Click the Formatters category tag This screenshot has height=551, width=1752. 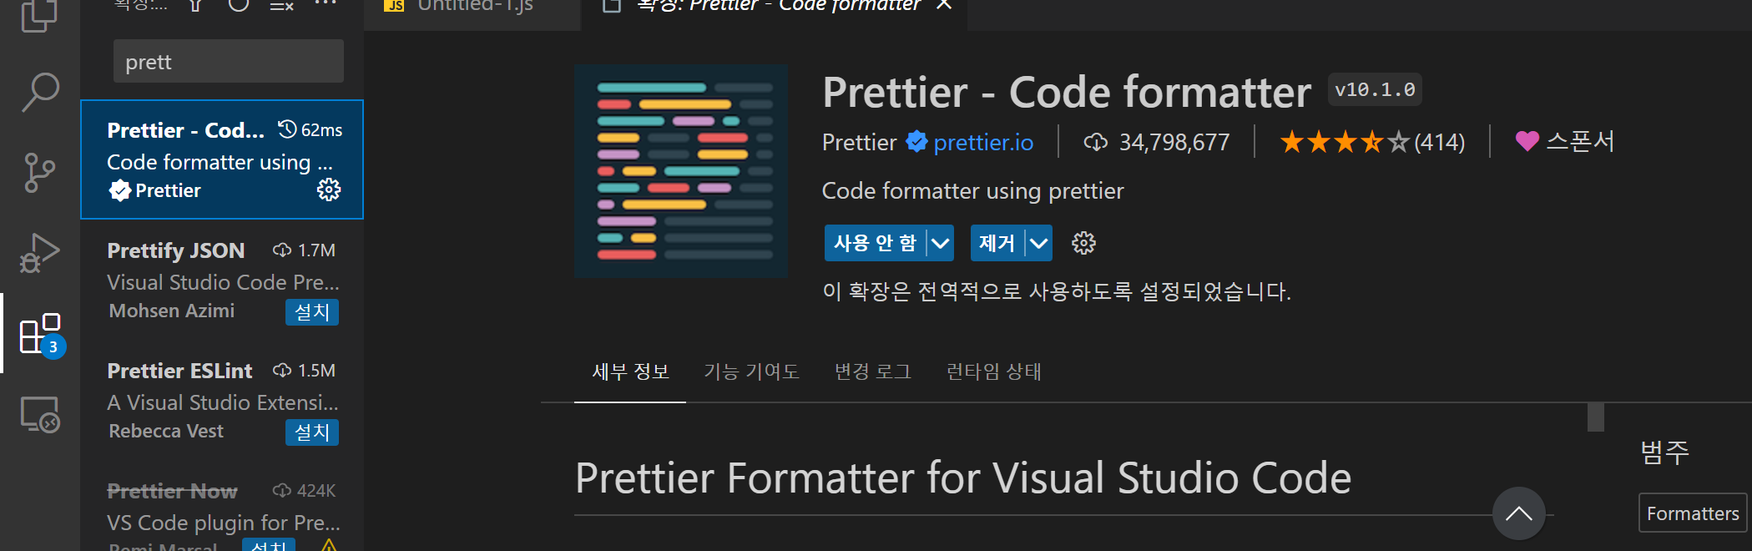point(1693,513)
